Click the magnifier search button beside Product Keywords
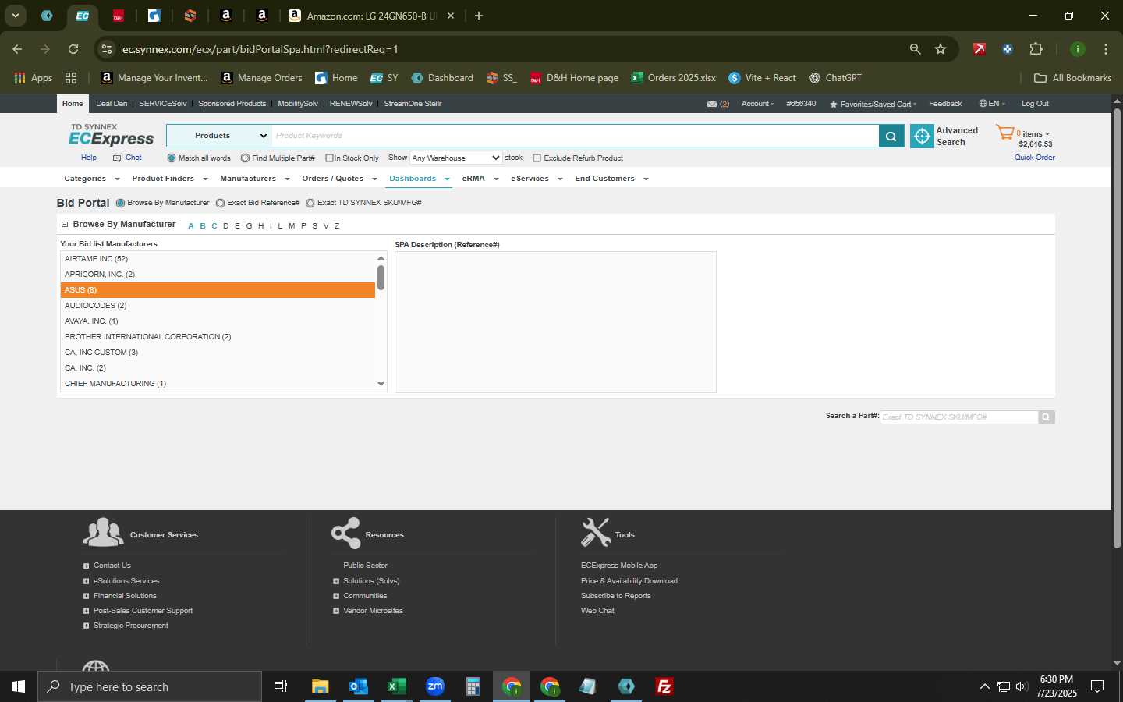The image size is (1123, 702). tap(891, 136)
